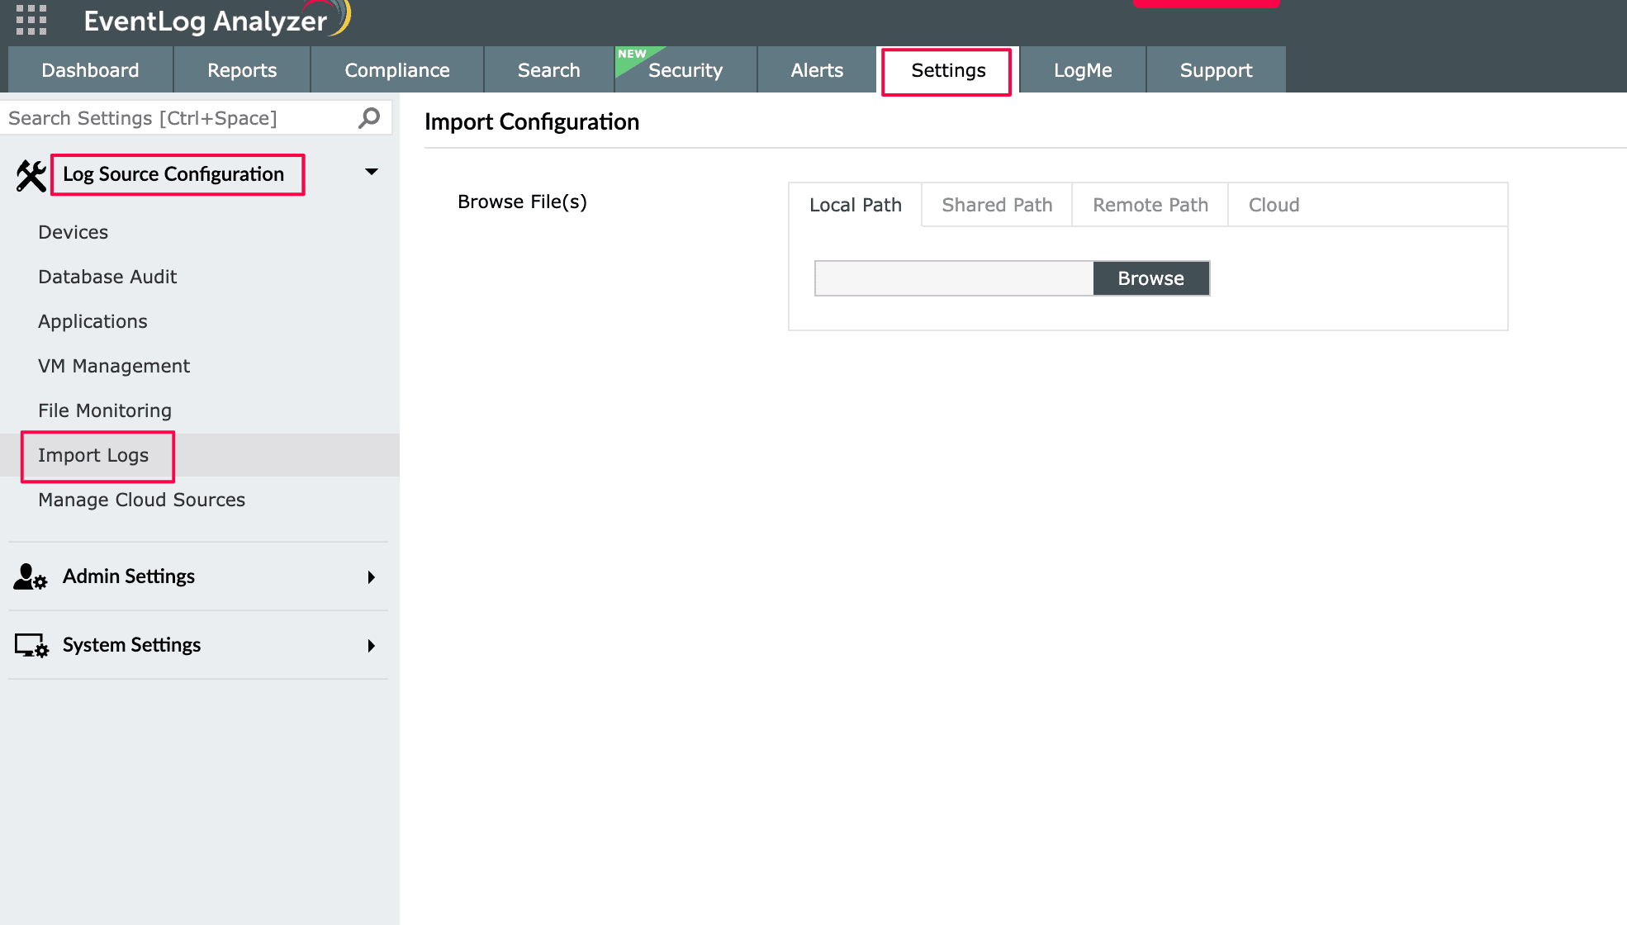This screenshot has height=925, width=1627.
Task: Switch to the Shared Path tab
Action: coord(997,205)
